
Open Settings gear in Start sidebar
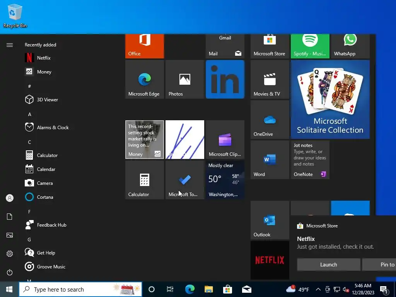coord(10,254)
